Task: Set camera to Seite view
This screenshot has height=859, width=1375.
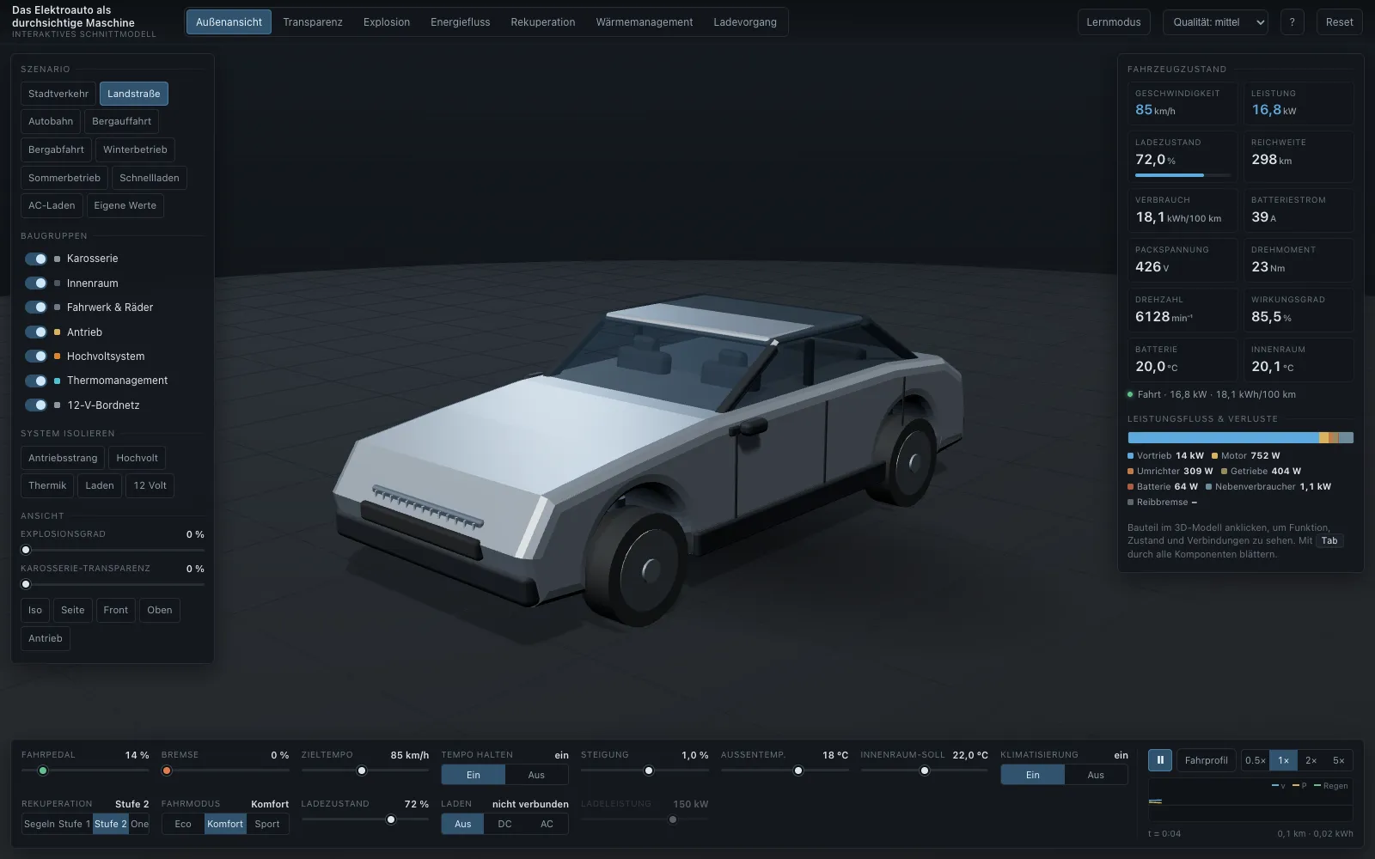Action: [73, 610]
